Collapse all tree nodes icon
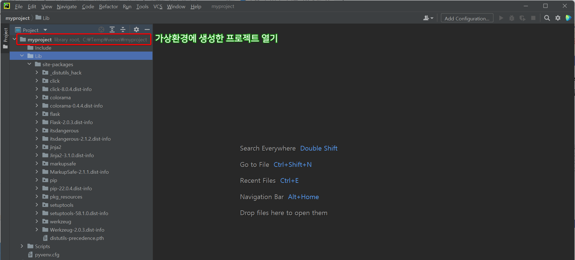The width and height of the screenshot is (575, 260). pyautogui.click(x=123, y=30)
